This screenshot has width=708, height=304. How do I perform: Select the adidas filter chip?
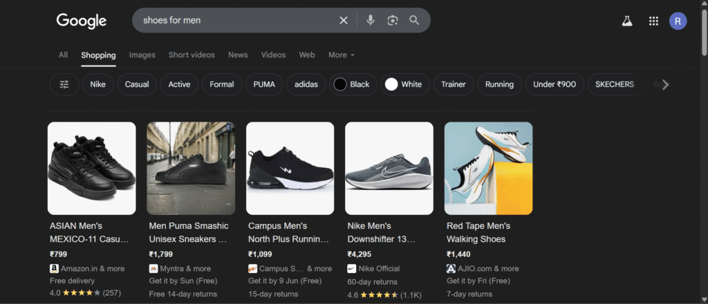pos(306,84)
